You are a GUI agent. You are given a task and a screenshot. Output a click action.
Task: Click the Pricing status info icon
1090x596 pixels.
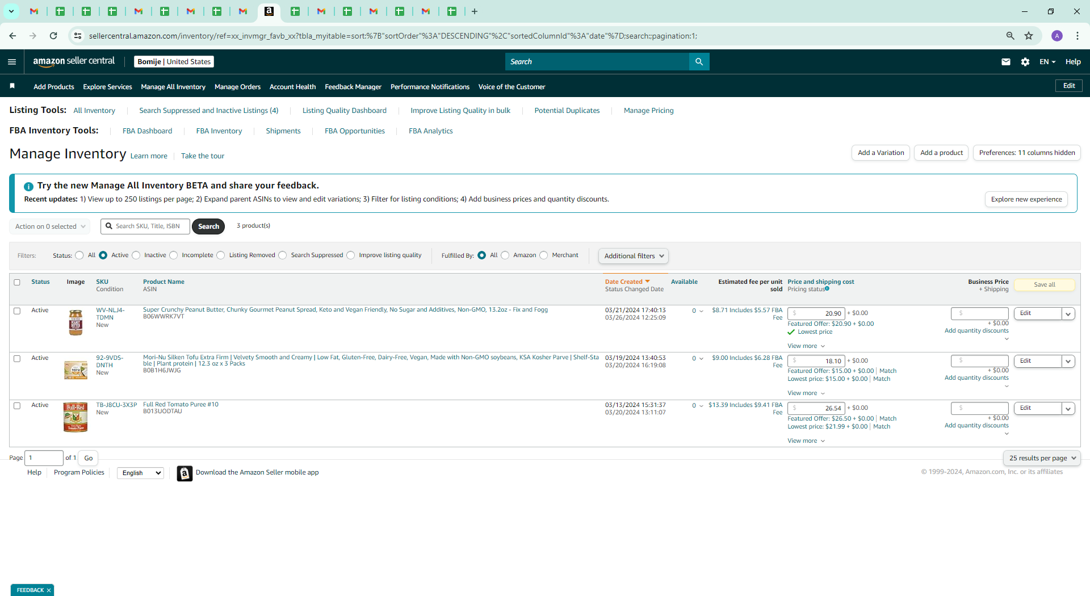click(x=827, y=289)
